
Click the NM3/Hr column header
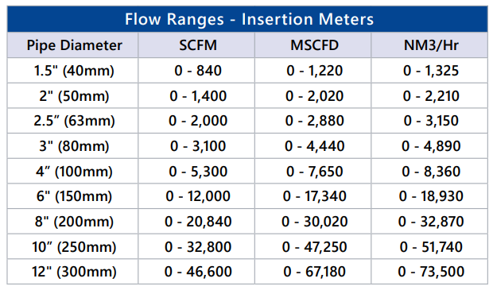(x=431, y=45)
